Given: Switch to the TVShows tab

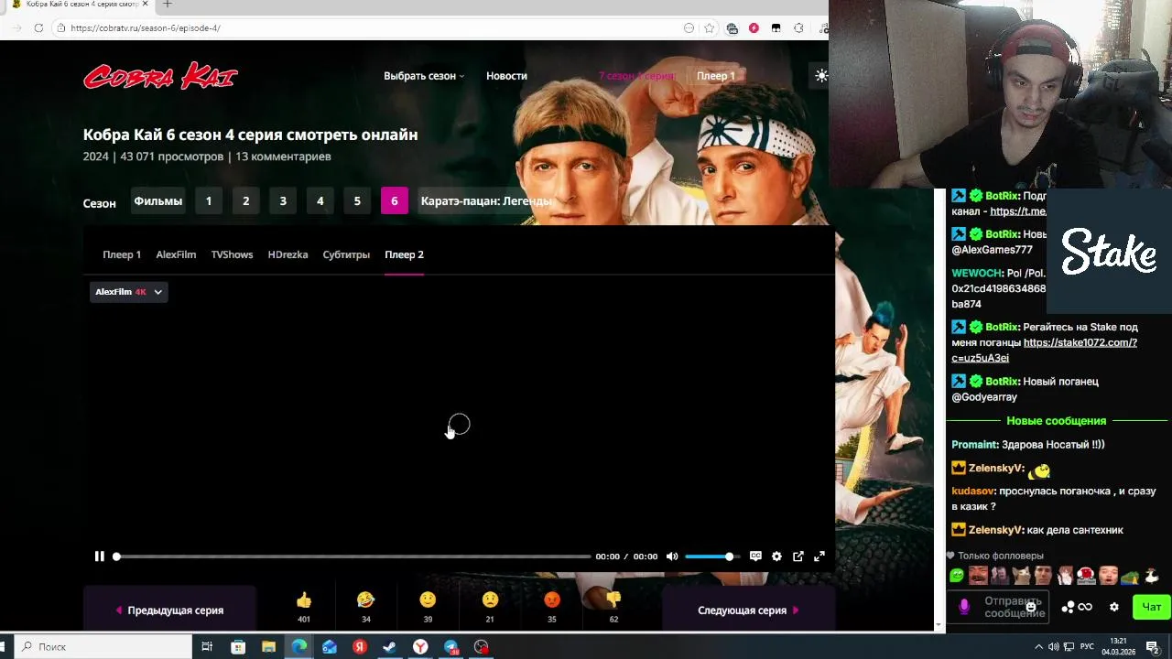Looking at the screenshot, I should (232, 254).
